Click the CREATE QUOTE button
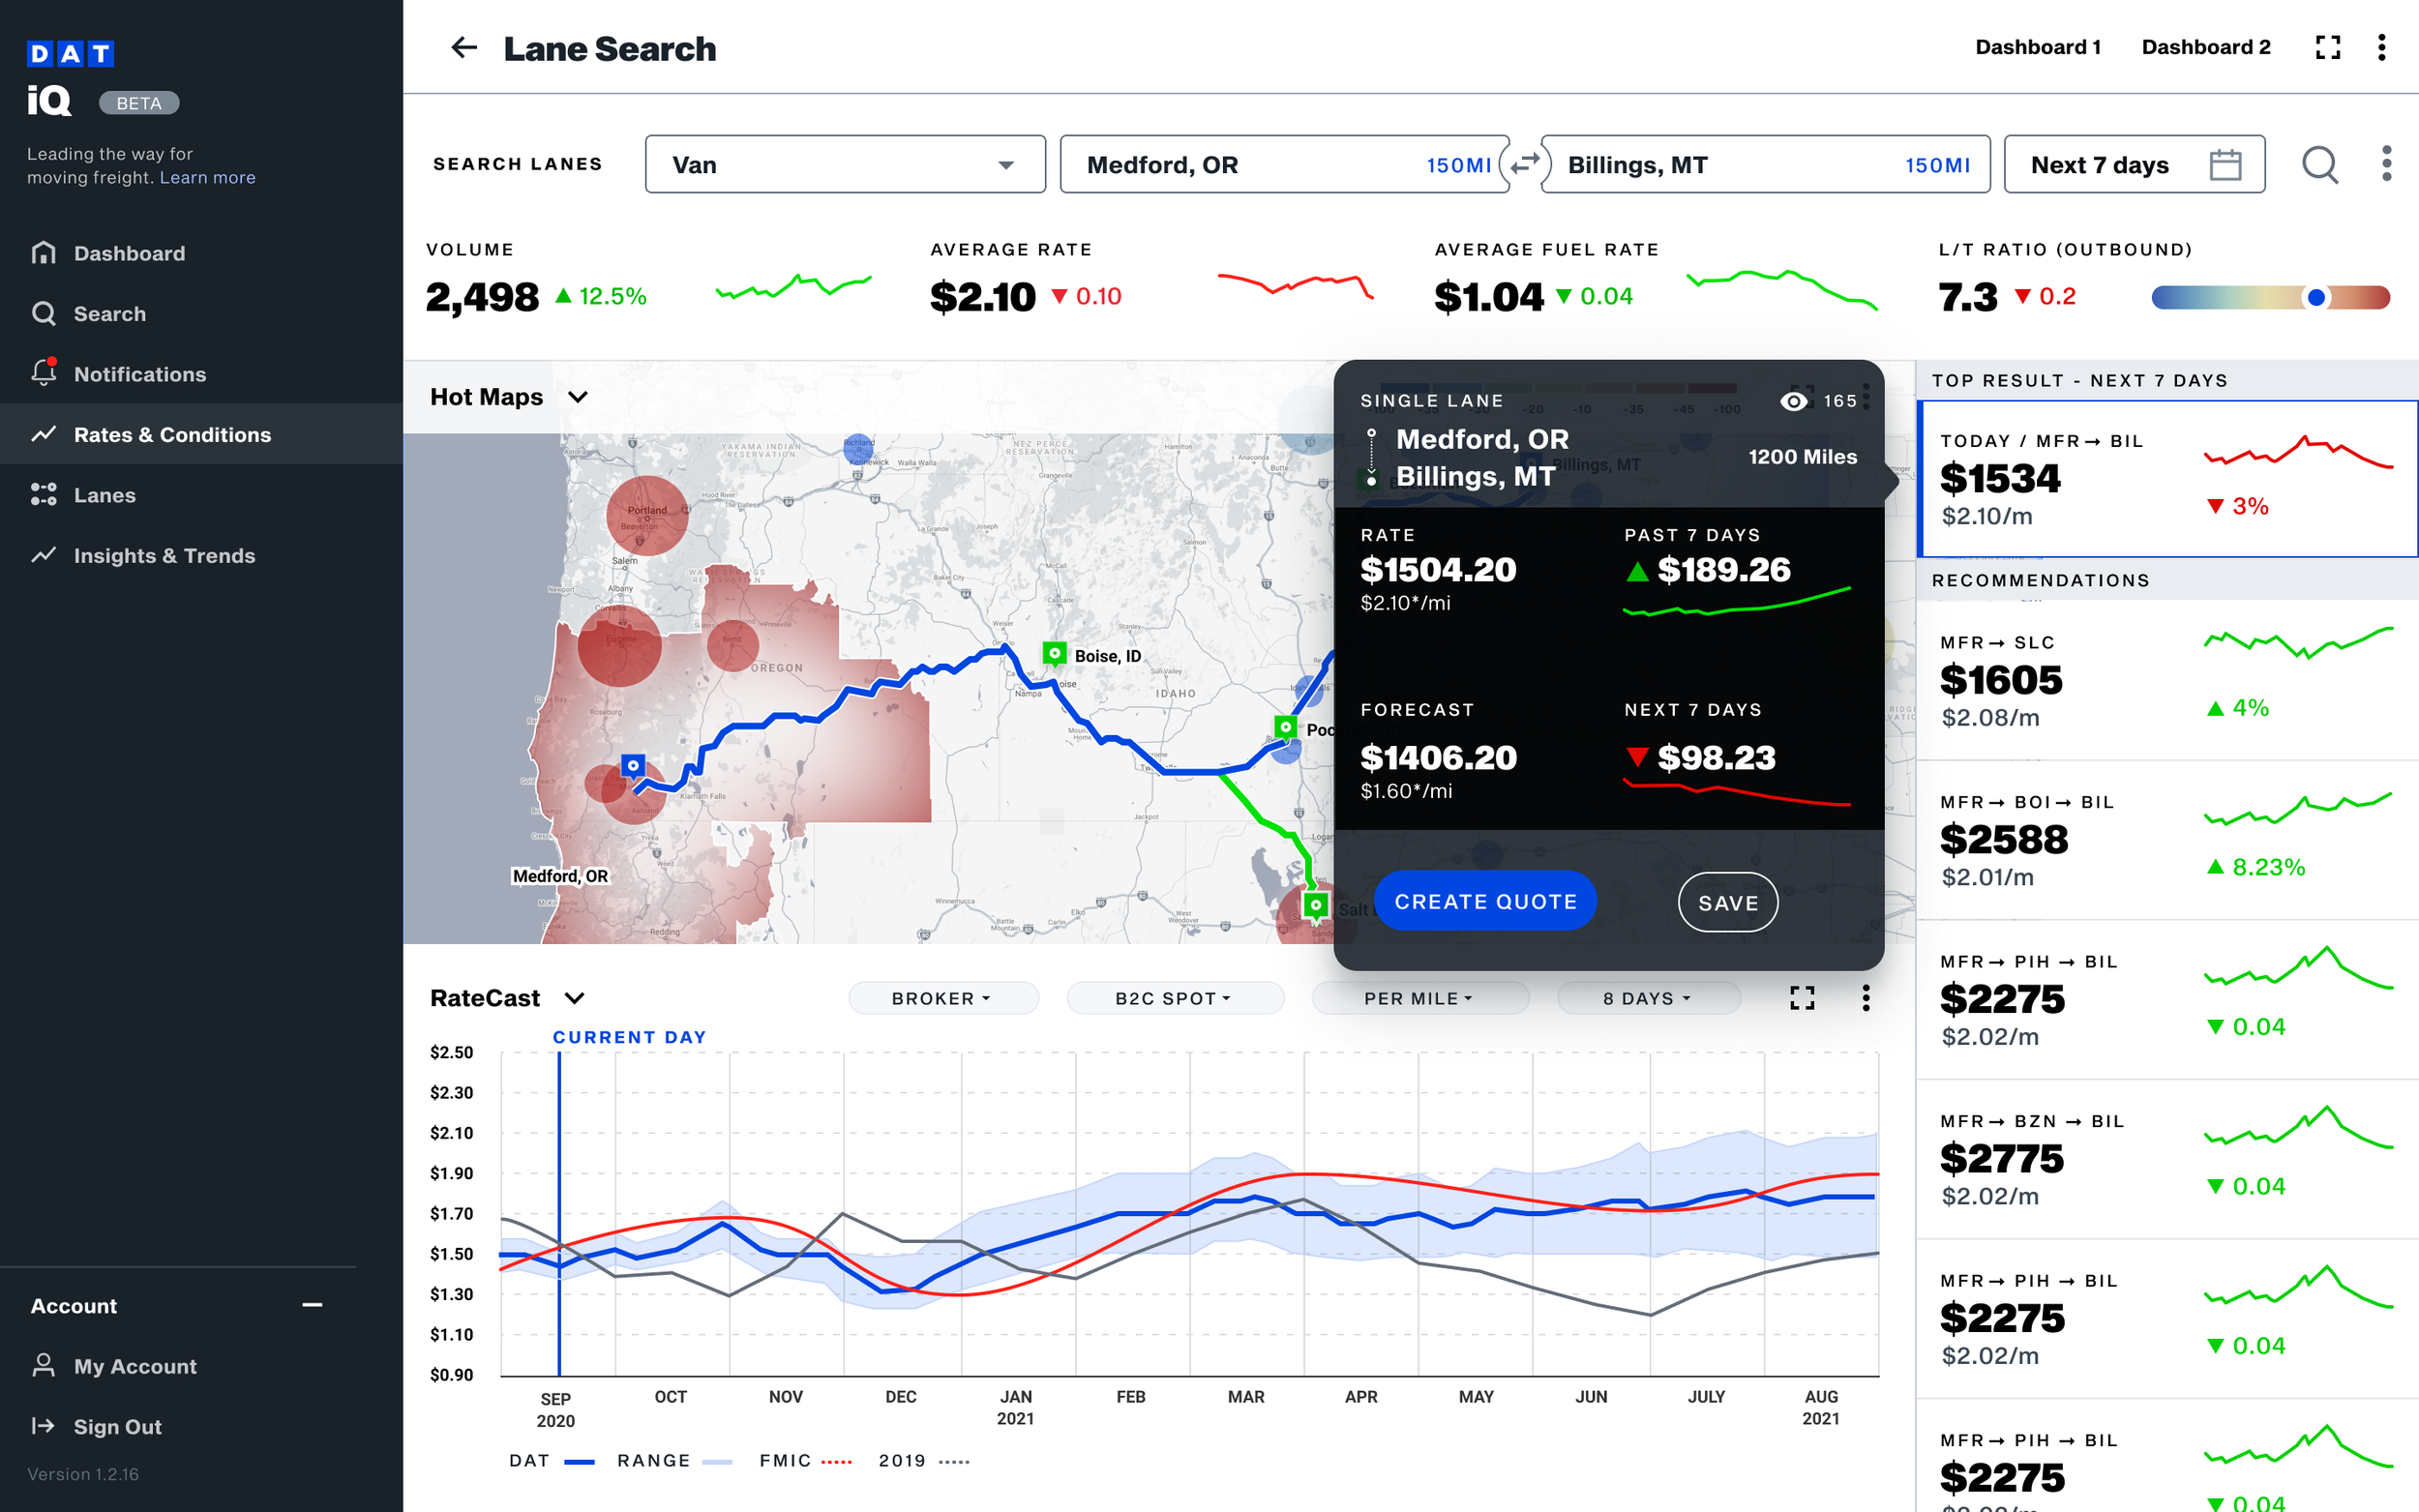2419x1512 pixels. click(1485, 902)
